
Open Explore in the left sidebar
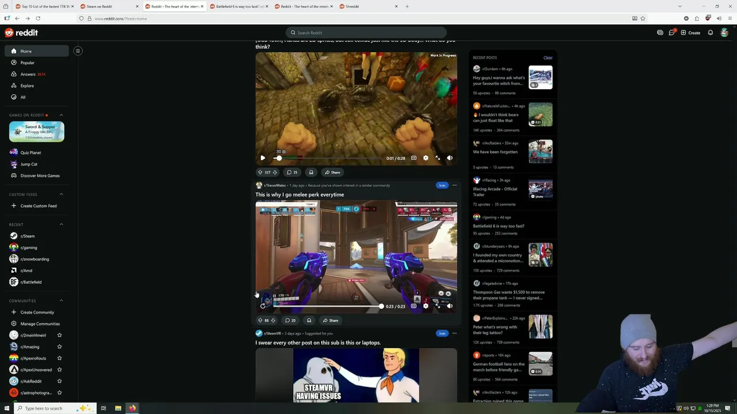38,86
